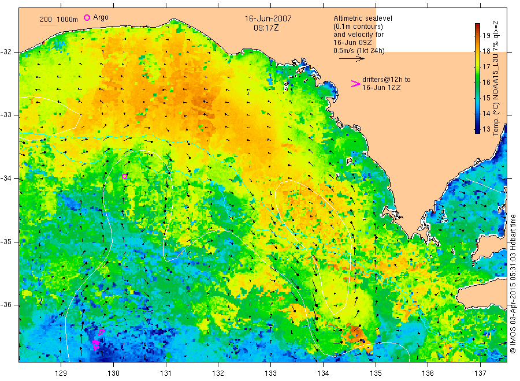520x381 pixels.
Task: Click the color bar label 13
Action: pyautogui.click(x=486, y=129)
